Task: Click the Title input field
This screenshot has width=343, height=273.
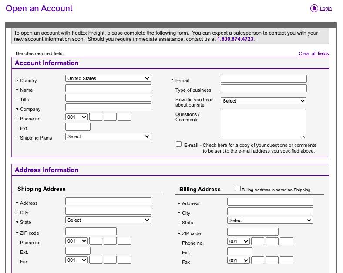Action: [x=108, y=98]
